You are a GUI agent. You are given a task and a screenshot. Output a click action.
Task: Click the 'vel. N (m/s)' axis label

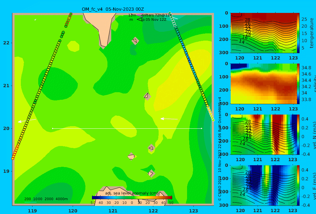(x=314, y=135)
